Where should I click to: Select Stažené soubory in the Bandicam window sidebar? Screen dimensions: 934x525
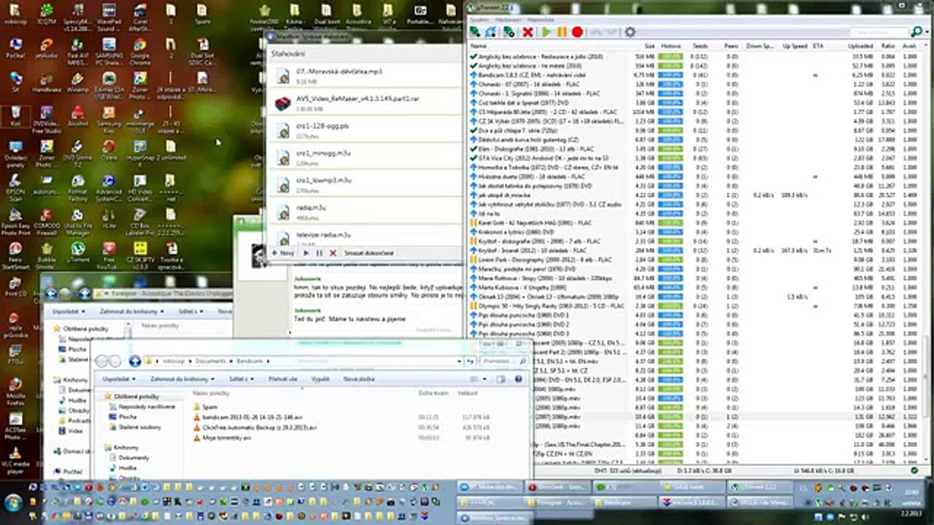tap(134, 427)
